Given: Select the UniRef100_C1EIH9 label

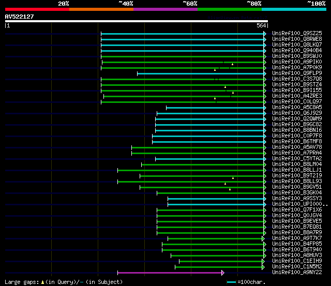Looking at the screenshot, I should (297, 261).
